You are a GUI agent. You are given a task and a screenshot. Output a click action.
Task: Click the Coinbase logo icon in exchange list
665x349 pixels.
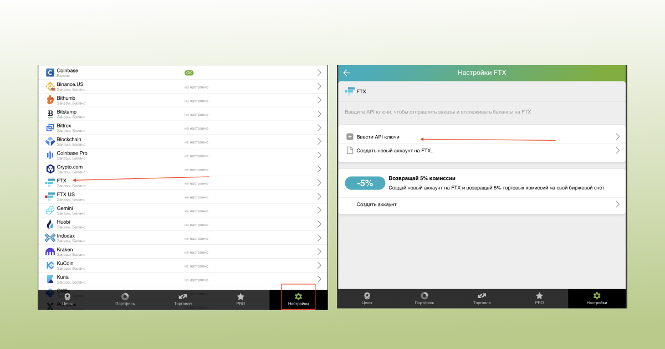pyautogui.click(x=50, y=73)
